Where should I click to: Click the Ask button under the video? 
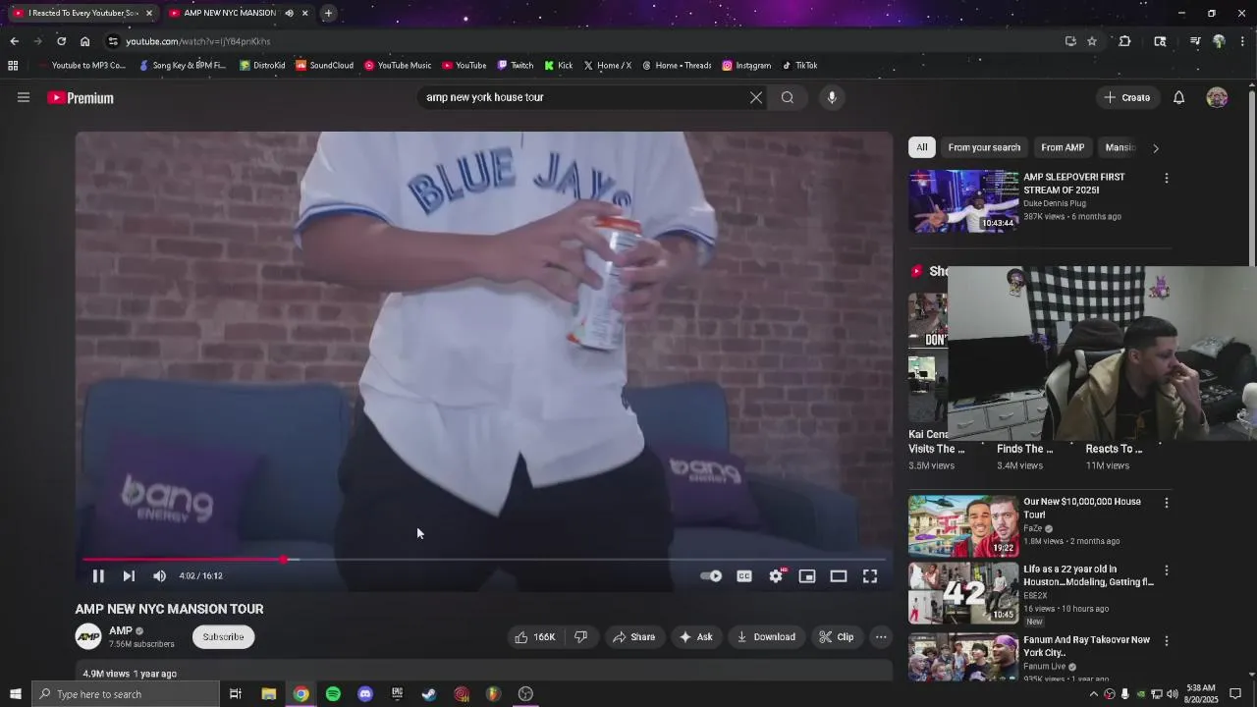point(695,637)
